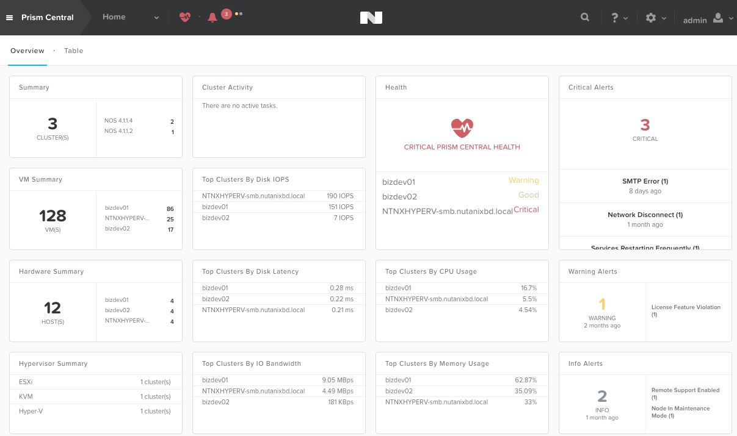Open bizdev01 Warning health entry
This screenshot has height=436, width=737.
click(461, 181)
